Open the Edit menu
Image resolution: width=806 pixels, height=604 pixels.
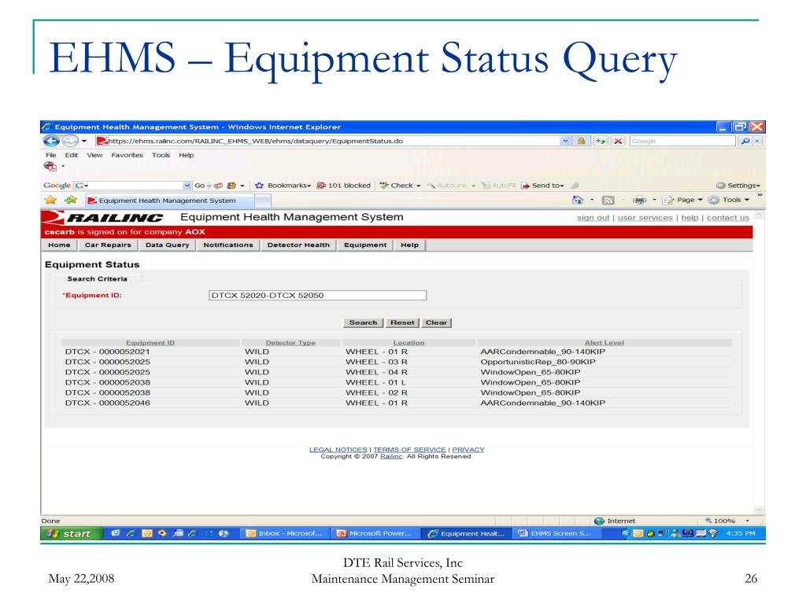point(72,155)
